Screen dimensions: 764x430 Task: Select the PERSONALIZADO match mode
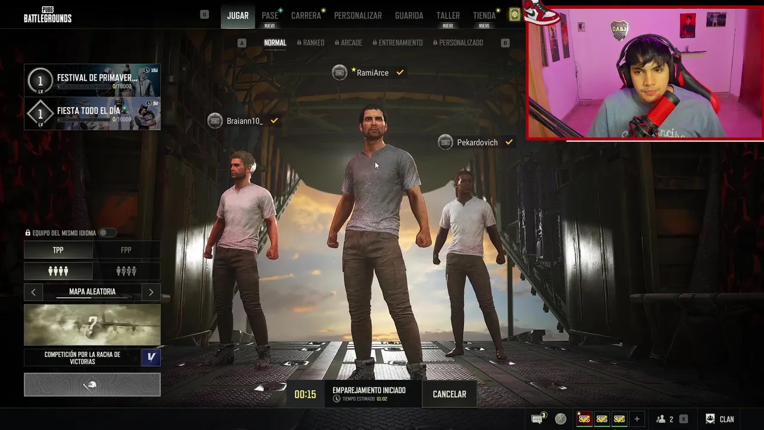tap(458, 43)
